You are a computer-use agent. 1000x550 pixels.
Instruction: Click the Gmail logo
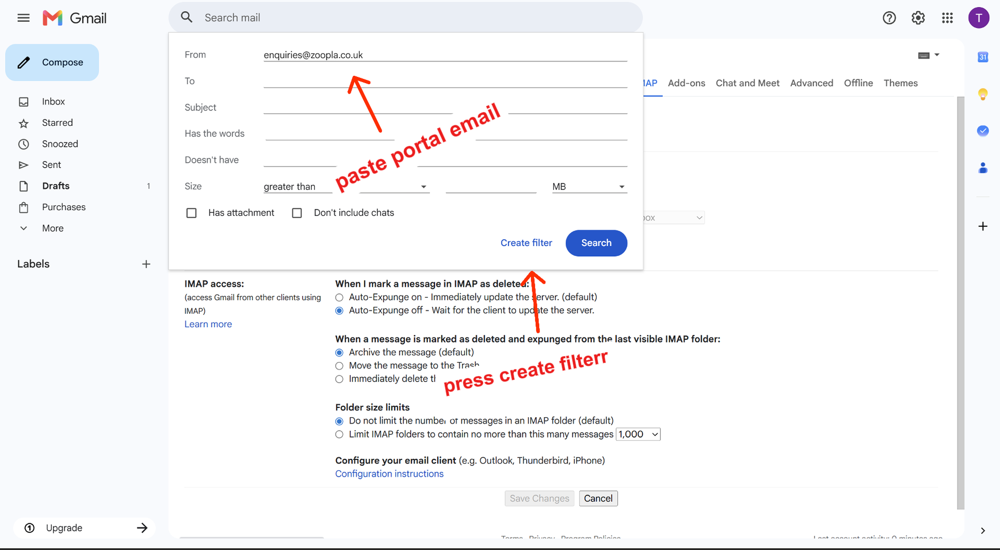click(x=75, y=18)
